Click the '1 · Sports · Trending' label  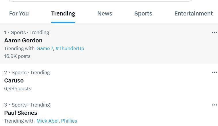pos(26,32)
